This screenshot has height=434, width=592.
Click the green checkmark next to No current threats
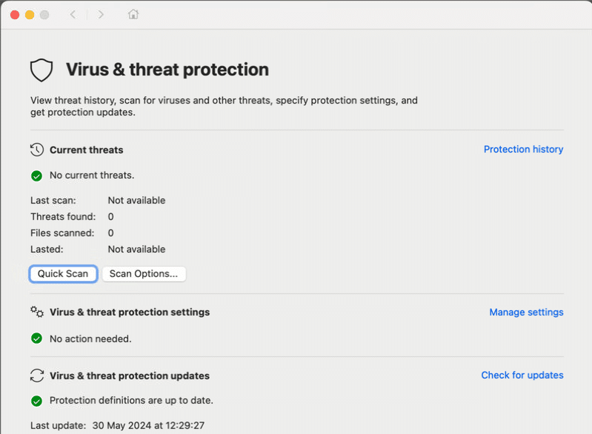click(x=36, y=176)
